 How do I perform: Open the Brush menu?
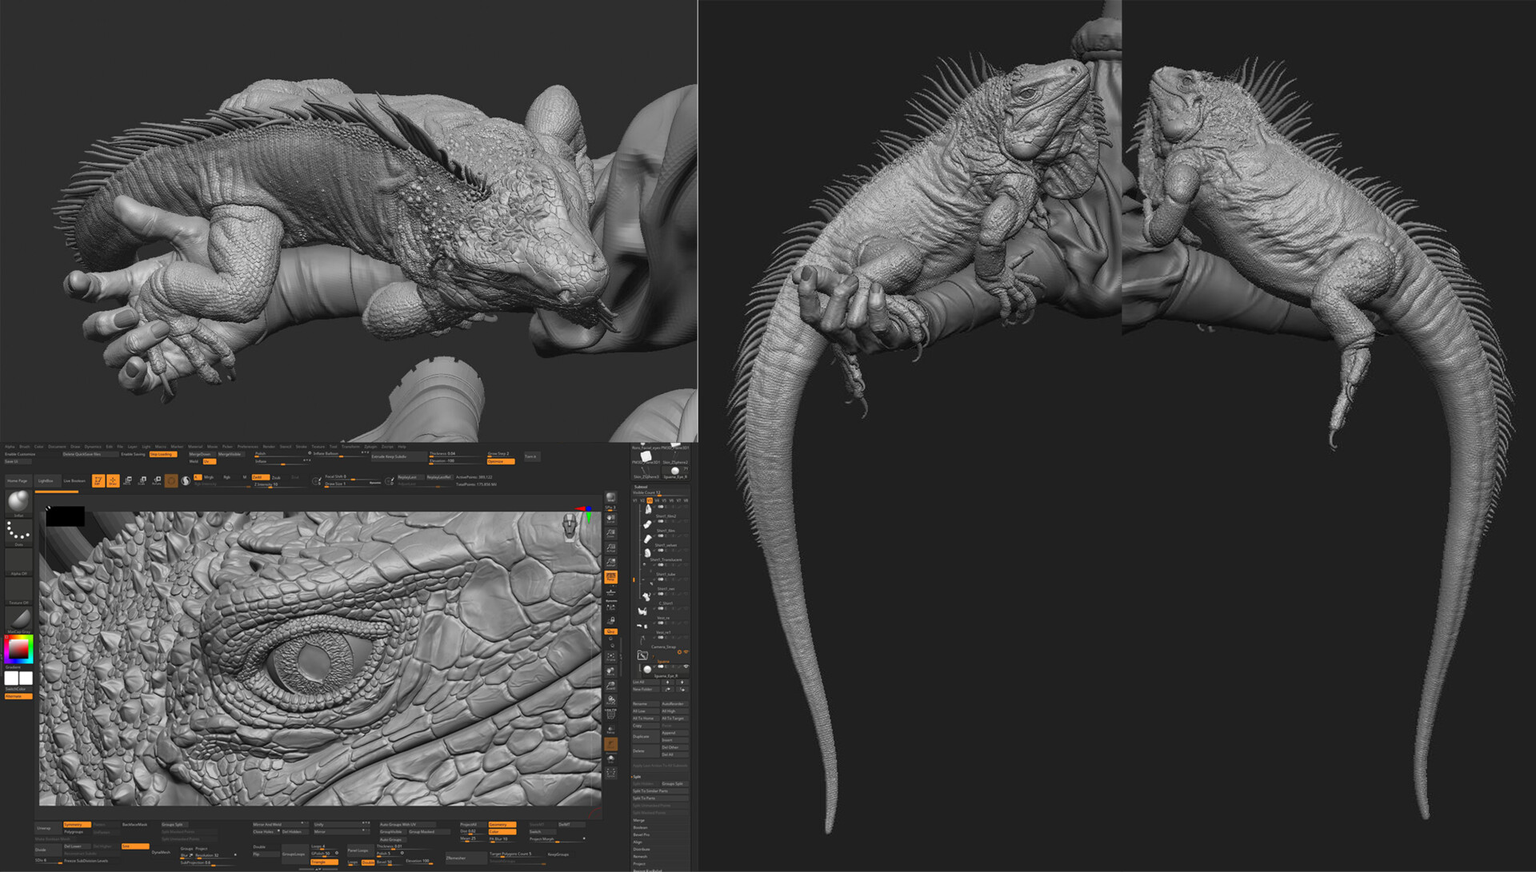coord(25,447)
